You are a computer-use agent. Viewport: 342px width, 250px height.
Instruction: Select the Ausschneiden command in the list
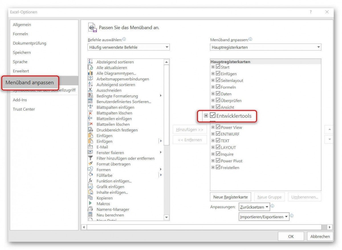pyautogui.click(x=109, y=90)
